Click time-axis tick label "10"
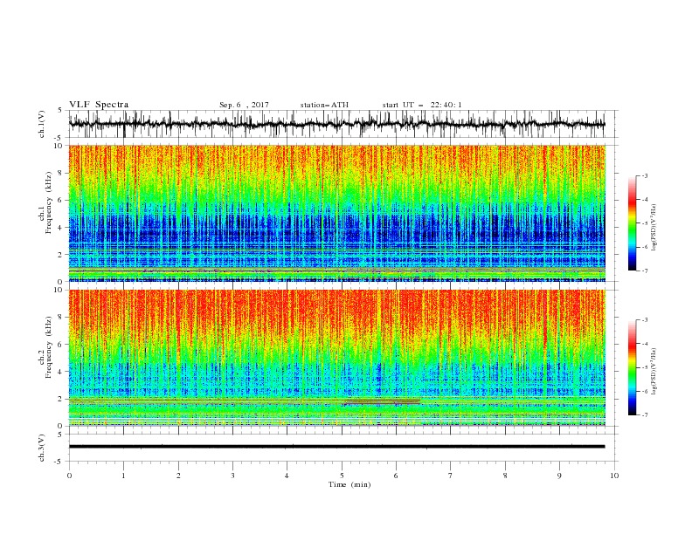The width and height of the screenshot is (692, 534). [x=614, y=476]
